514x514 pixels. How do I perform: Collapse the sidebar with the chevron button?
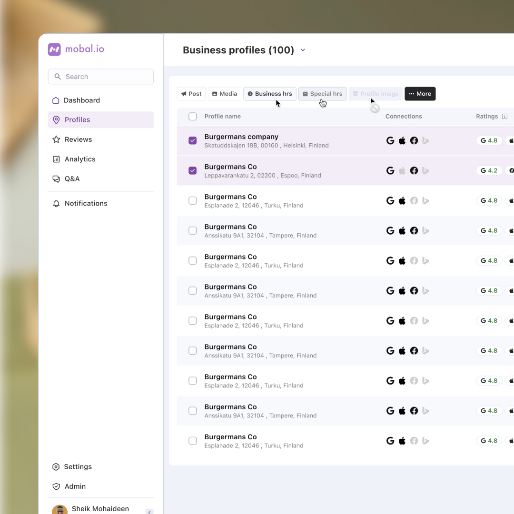tap(149, 511)
